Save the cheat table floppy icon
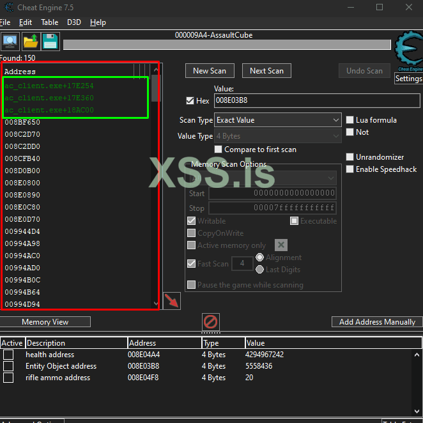This screenshot has width=423, height=423. [50, 42]
